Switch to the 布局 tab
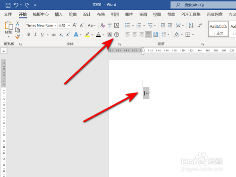The height and width of the screenshot is (177, 236). pyautogui.click(x=101, y=15)
